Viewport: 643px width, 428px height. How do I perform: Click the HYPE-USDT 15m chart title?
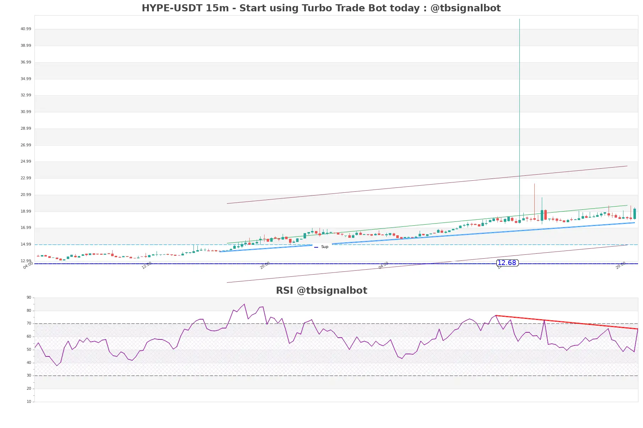coord(321,8)
